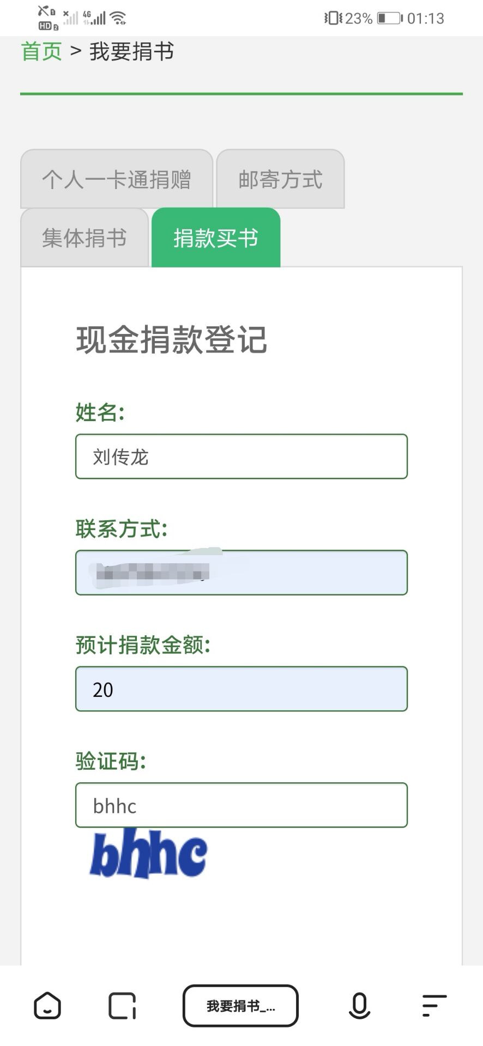This screenshot has height=1046, width=483.
Task: Switch to 邮寄方式 tab
Action: coord(280,179)
